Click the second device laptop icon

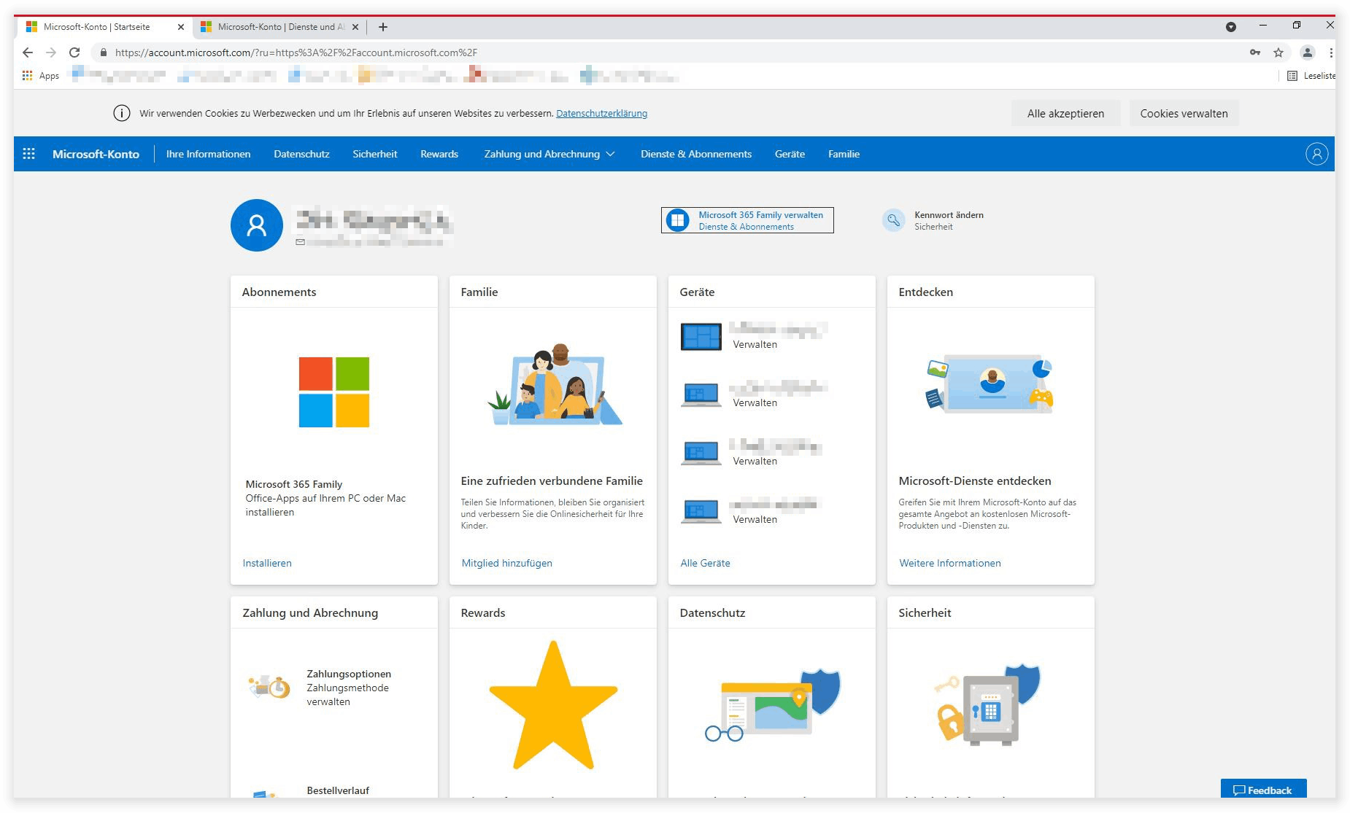click(701, 394)
